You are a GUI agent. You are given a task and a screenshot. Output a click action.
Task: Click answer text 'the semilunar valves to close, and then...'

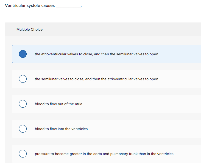coord(96,79)
